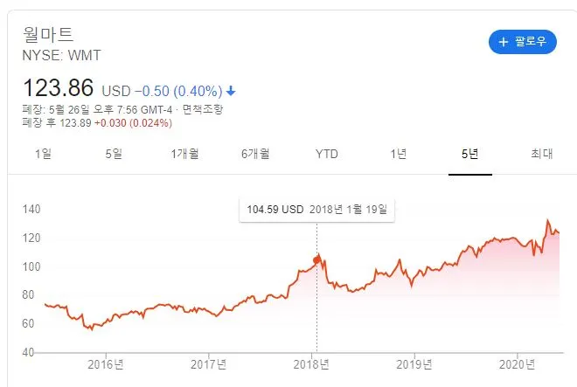This screenshot has width=577, height=387.
Task: Select the 1일 time range tab
Action: click(43, 154)
